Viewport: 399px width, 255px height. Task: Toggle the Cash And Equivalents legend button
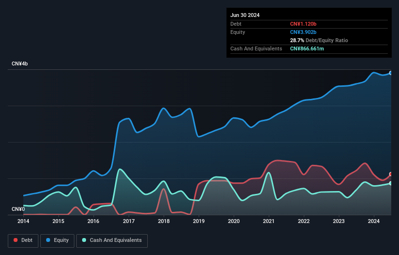point(112,240)
